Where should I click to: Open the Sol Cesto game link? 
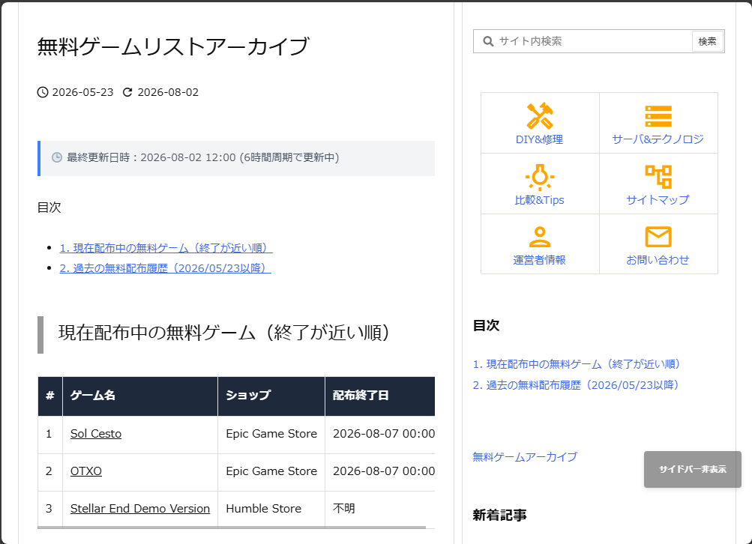click(96, 434)
